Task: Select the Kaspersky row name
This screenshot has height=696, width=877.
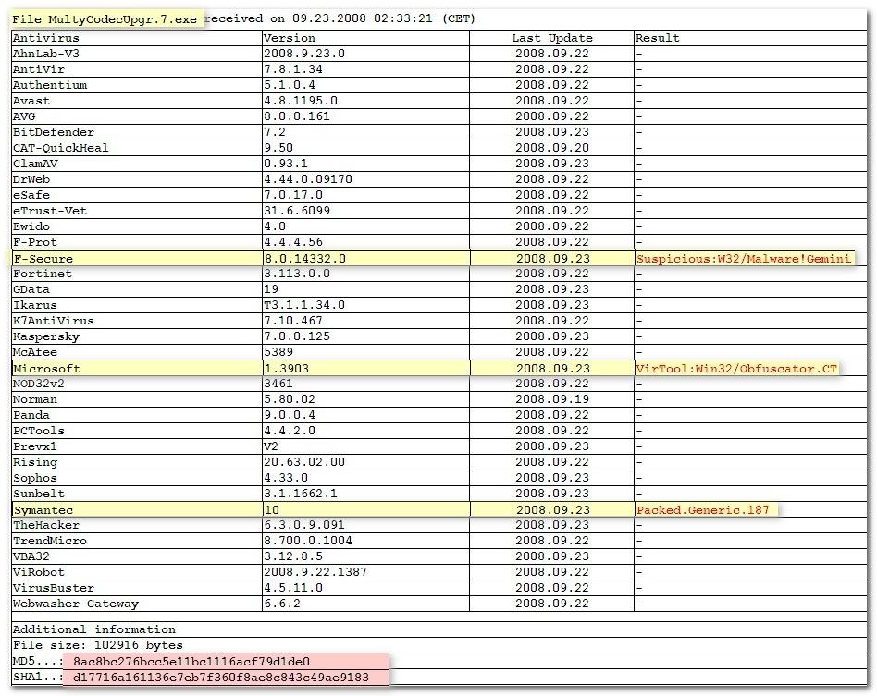Action: (46, 336)
